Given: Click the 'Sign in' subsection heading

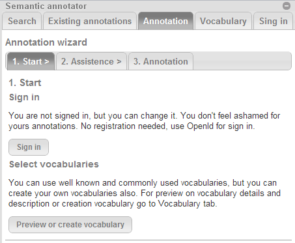Looking at the screenshot, I should pyautogui.click(x=24, y=97).
